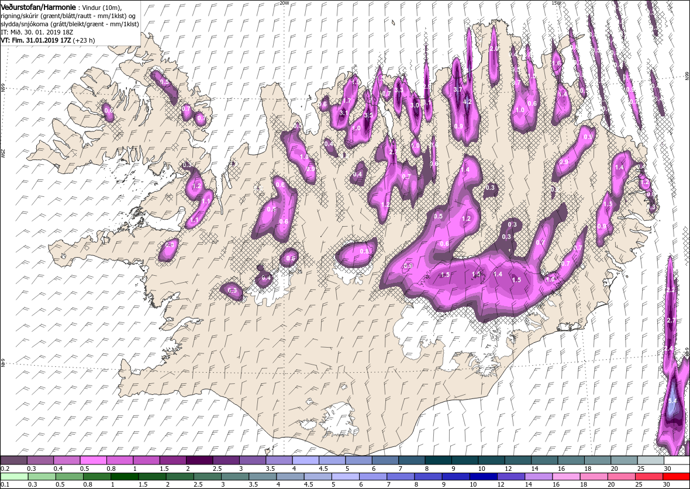
Task: Select the lower legend swatch labeled 25
Action: 648,477
